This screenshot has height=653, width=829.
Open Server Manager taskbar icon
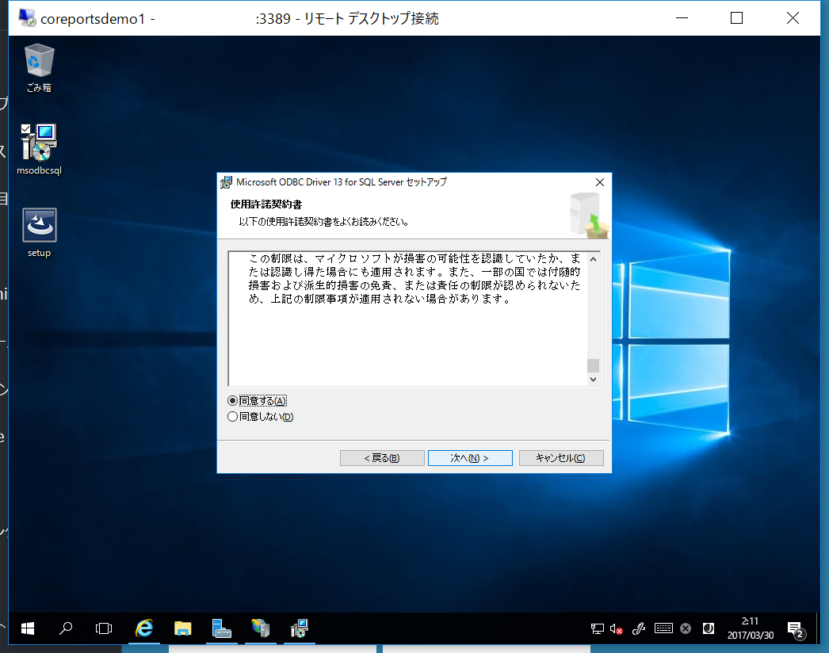(x=222, y=628)
